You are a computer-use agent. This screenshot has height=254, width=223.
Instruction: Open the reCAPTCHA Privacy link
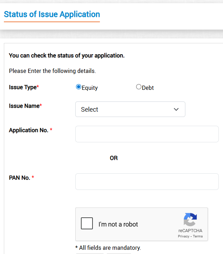[184, 236]
